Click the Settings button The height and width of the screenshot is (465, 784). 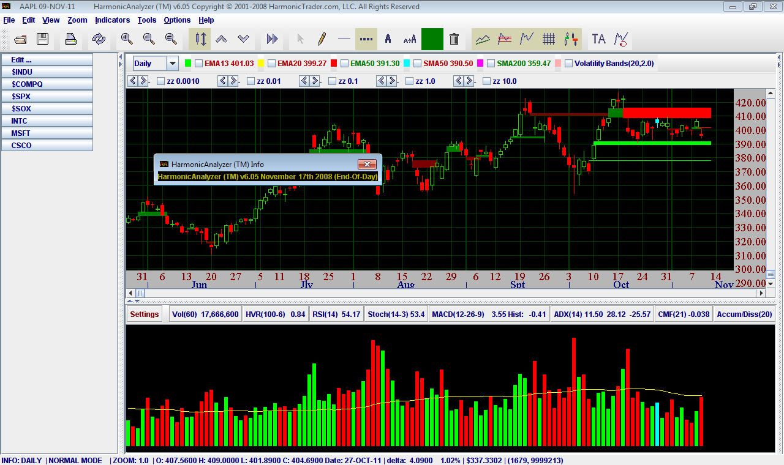[x=145, y=314]
